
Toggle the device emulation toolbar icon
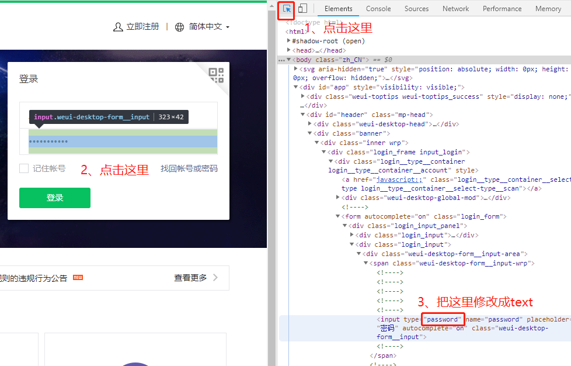[302, 8]
